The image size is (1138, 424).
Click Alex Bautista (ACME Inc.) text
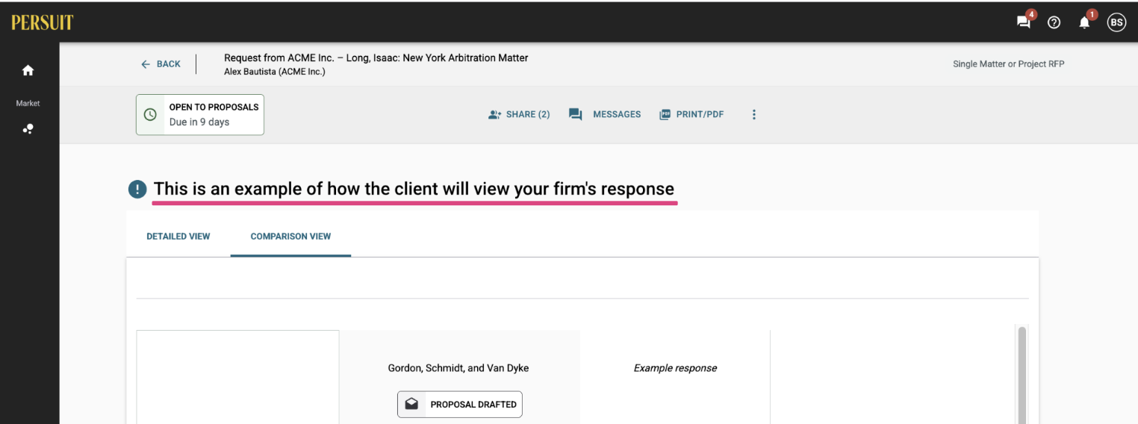click(x=275, y=72)
